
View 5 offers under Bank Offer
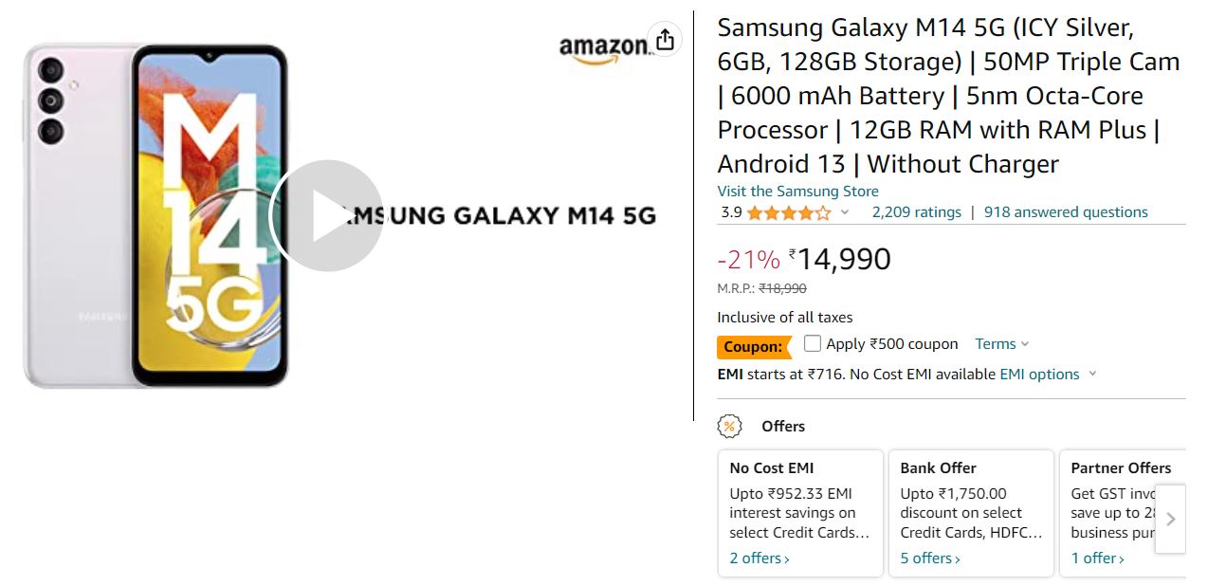coord(930,559)
